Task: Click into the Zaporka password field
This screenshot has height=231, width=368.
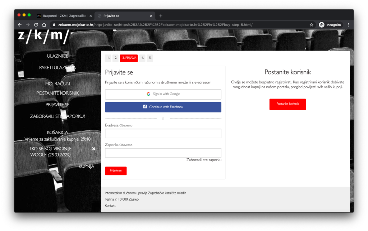Action: pos(163,153)
